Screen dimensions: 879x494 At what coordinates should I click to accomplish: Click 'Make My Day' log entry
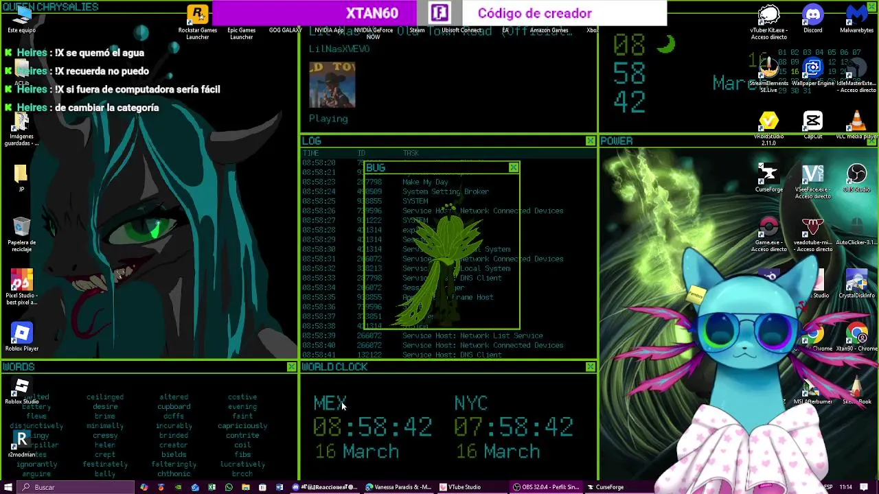pyautogui.click(x=425, y=182)
